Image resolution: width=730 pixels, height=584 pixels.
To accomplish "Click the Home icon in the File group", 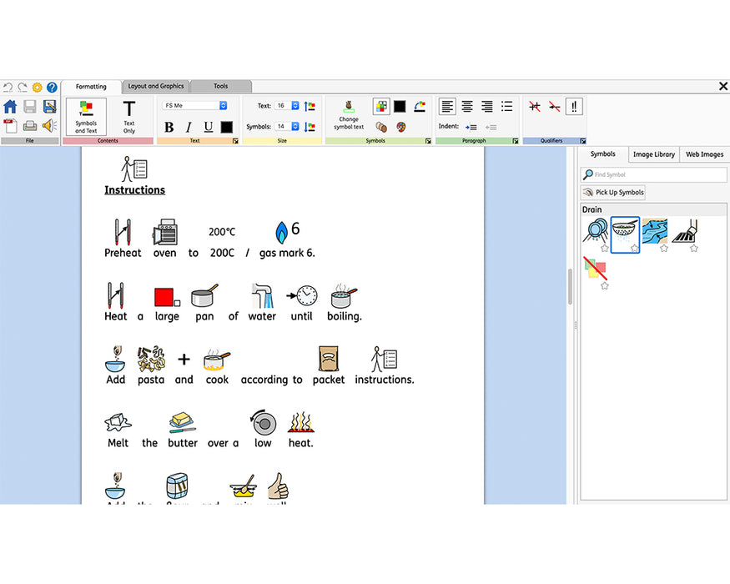I will pos(10,106).
